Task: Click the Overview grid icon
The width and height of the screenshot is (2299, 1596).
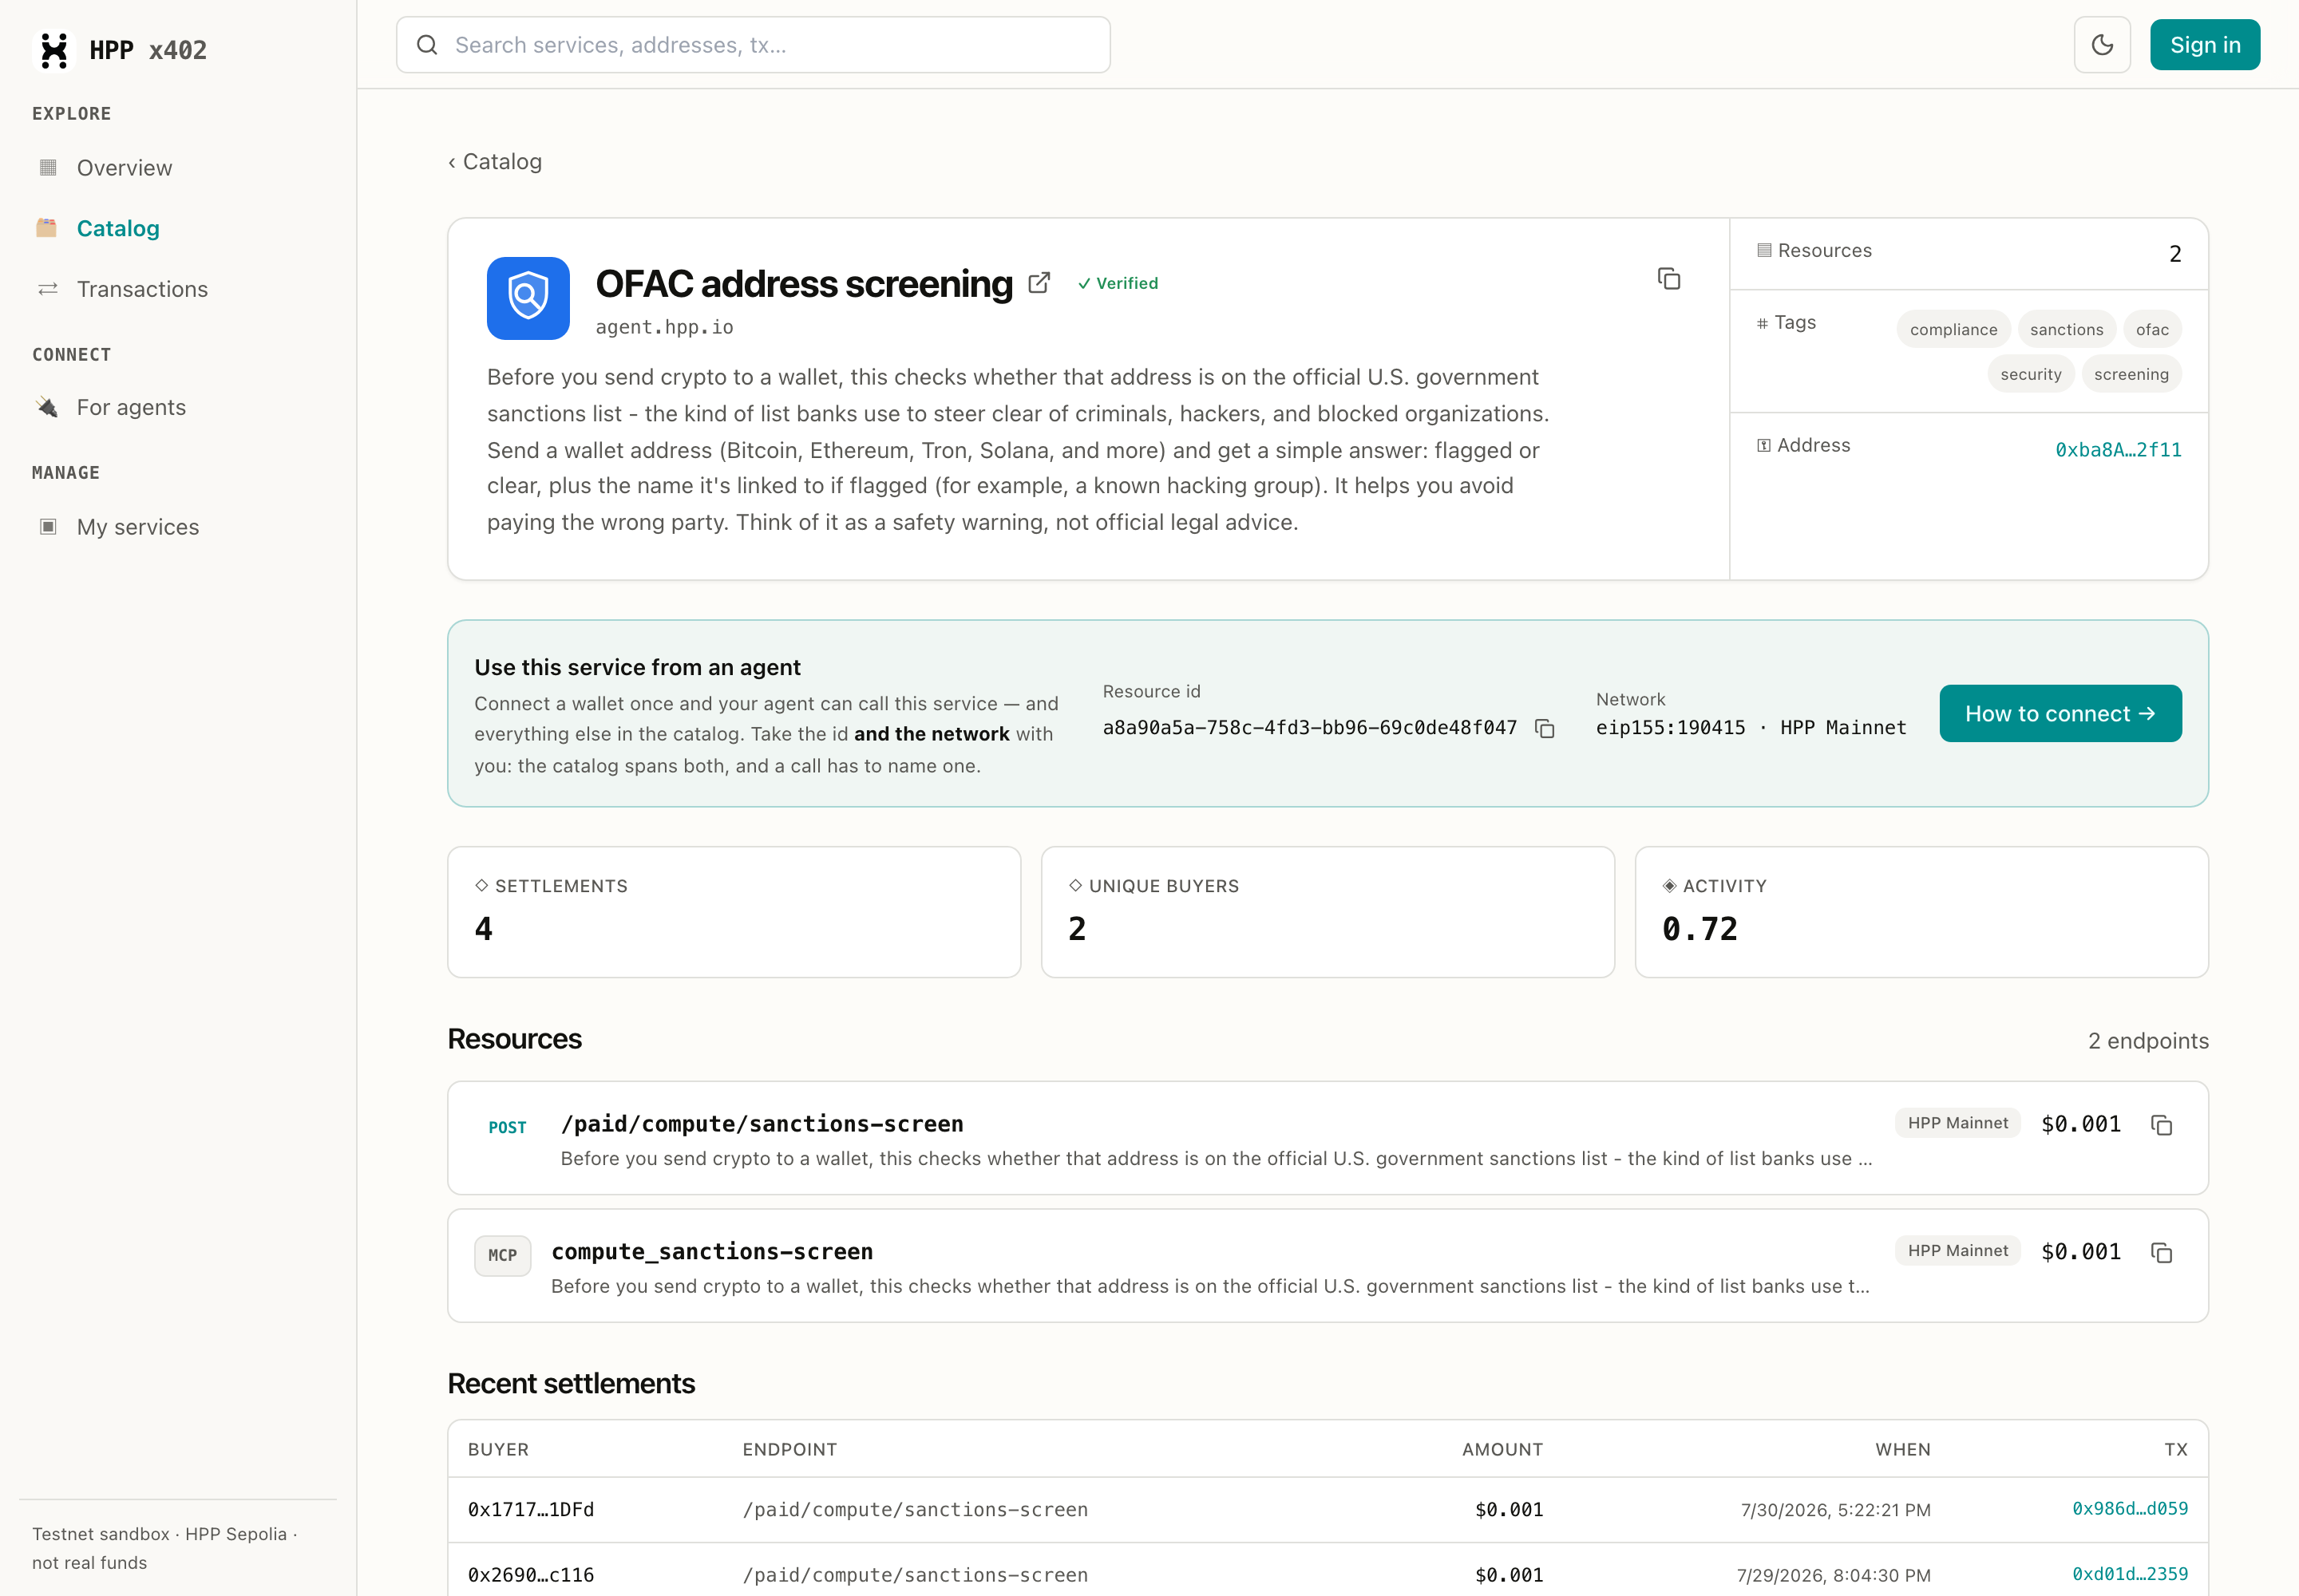Action: [48, 167]
